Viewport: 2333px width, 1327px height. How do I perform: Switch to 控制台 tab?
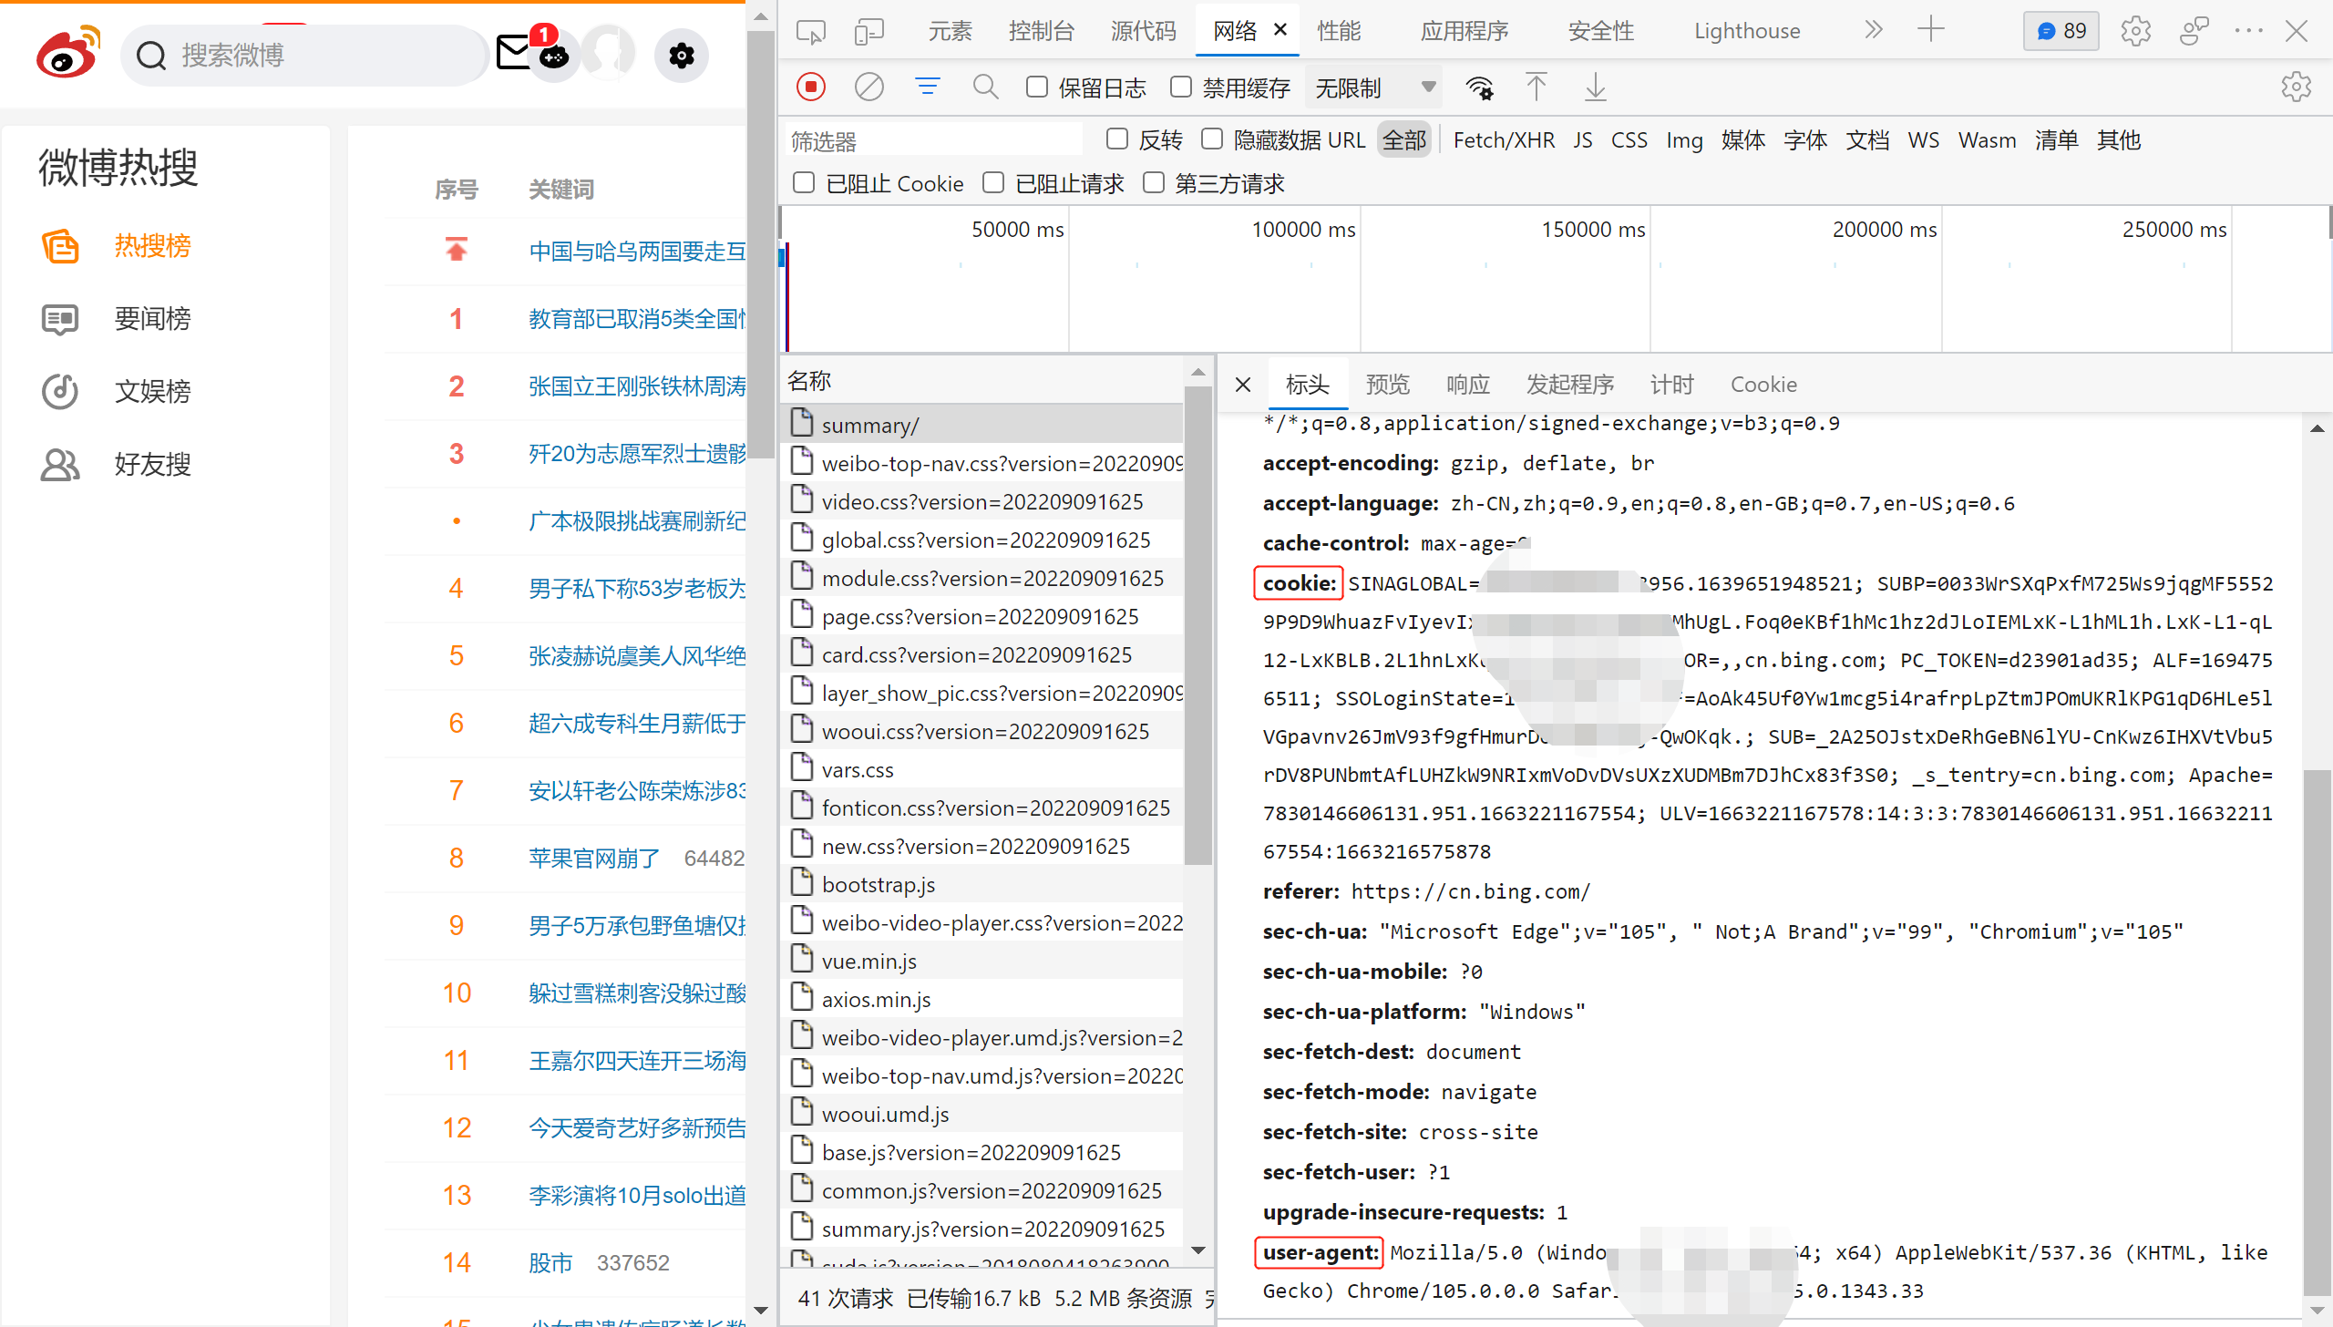point(1041,31)
